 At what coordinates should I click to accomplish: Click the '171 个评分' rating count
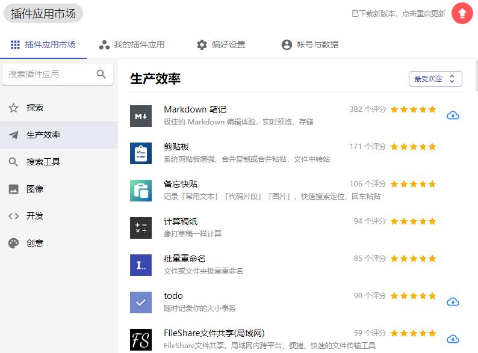pyautogui.click(x=368, y=147)
